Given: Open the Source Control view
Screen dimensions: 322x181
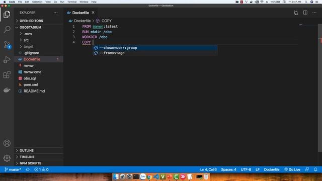Looking at the screenshot, I should pos(7,45).
